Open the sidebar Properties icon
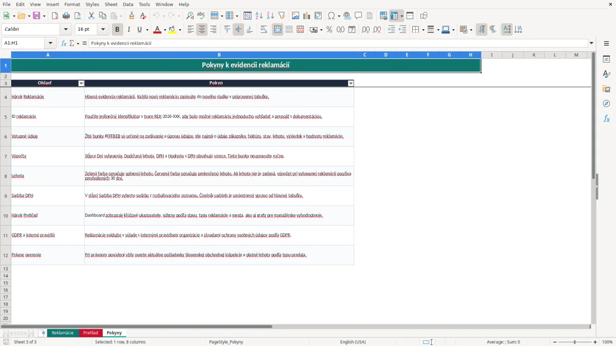This screenshot has width=616, height=346. [606, 59]
